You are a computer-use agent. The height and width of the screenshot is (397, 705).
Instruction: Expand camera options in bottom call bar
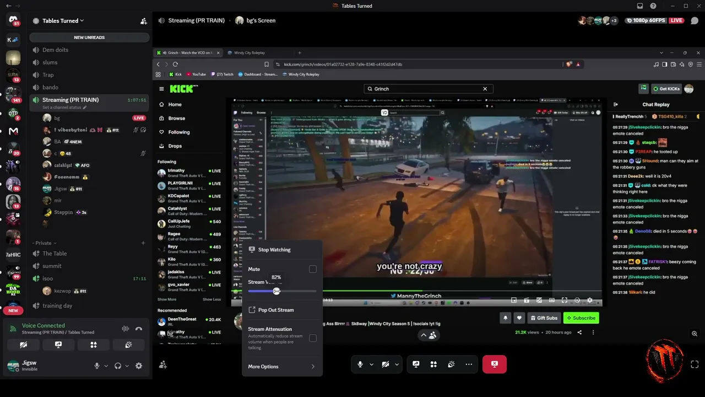397,364
